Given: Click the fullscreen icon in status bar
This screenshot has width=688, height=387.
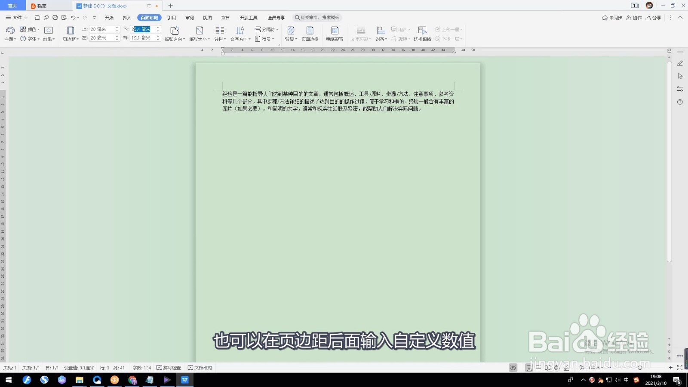Looking at the screenshot, I should [680, 368].
